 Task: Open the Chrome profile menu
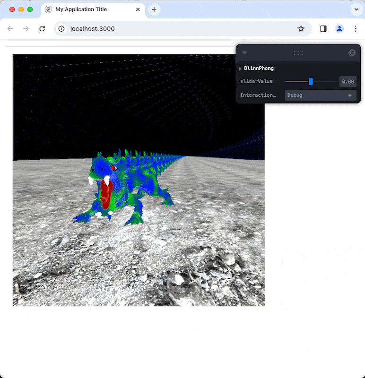[339, 29]
